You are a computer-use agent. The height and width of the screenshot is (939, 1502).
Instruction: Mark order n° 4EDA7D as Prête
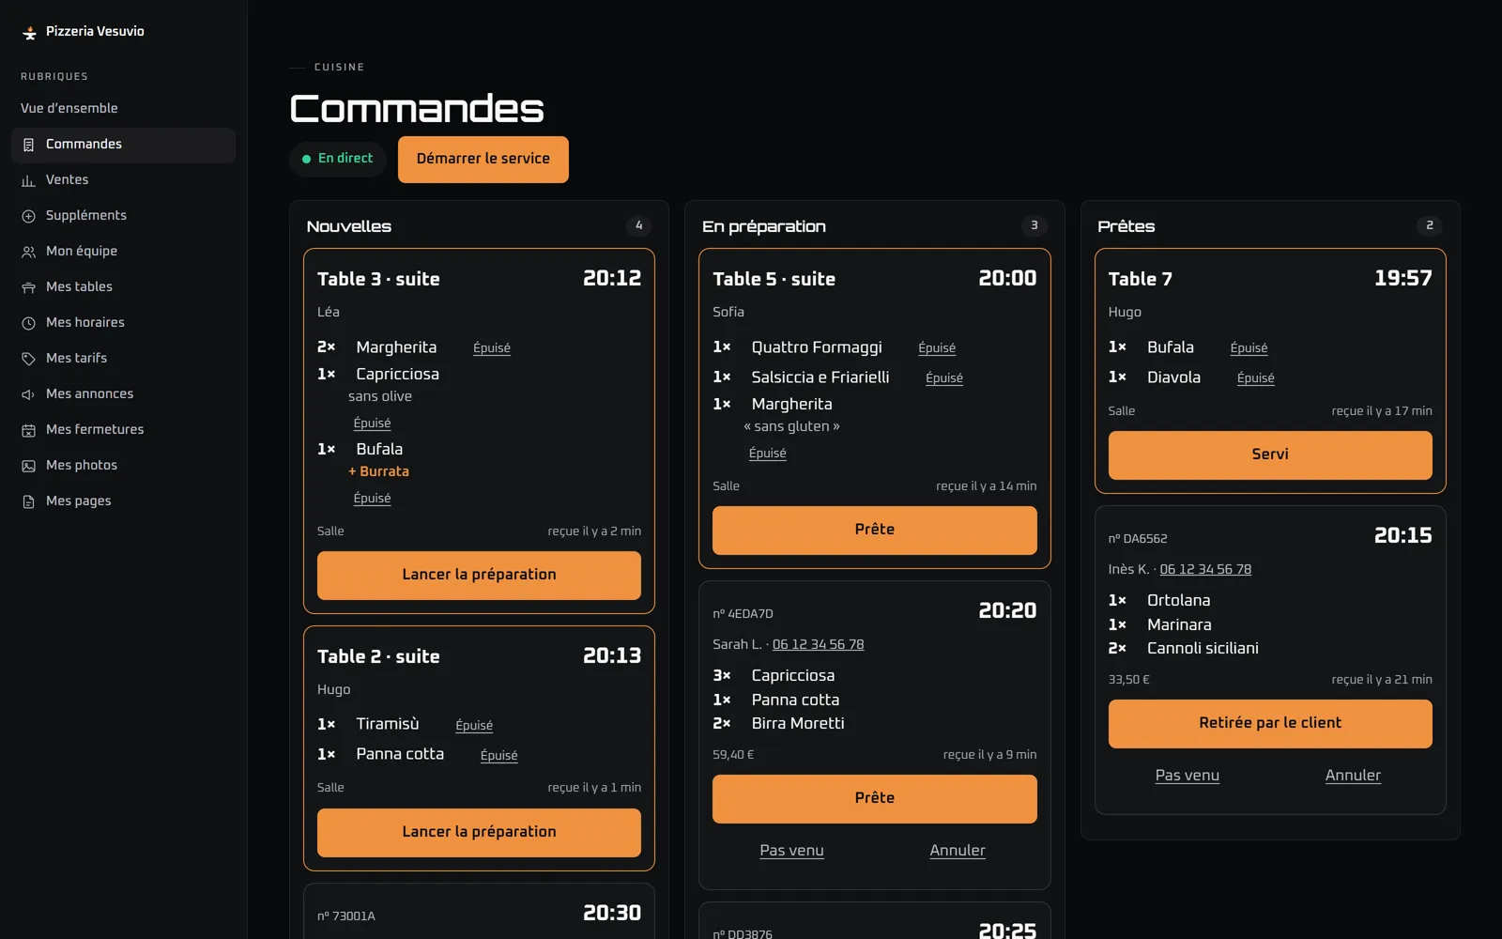[874, 798]
